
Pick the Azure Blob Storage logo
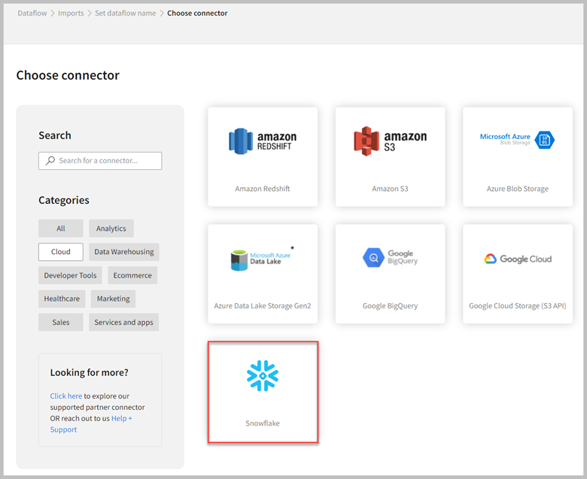point(517,140)
